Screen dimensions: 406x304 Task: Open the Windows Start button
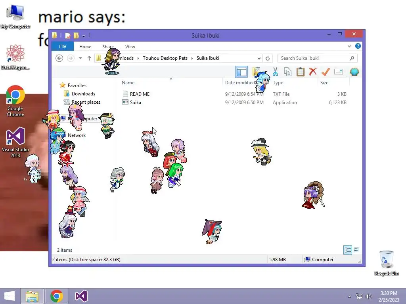(x=10, y=296)
